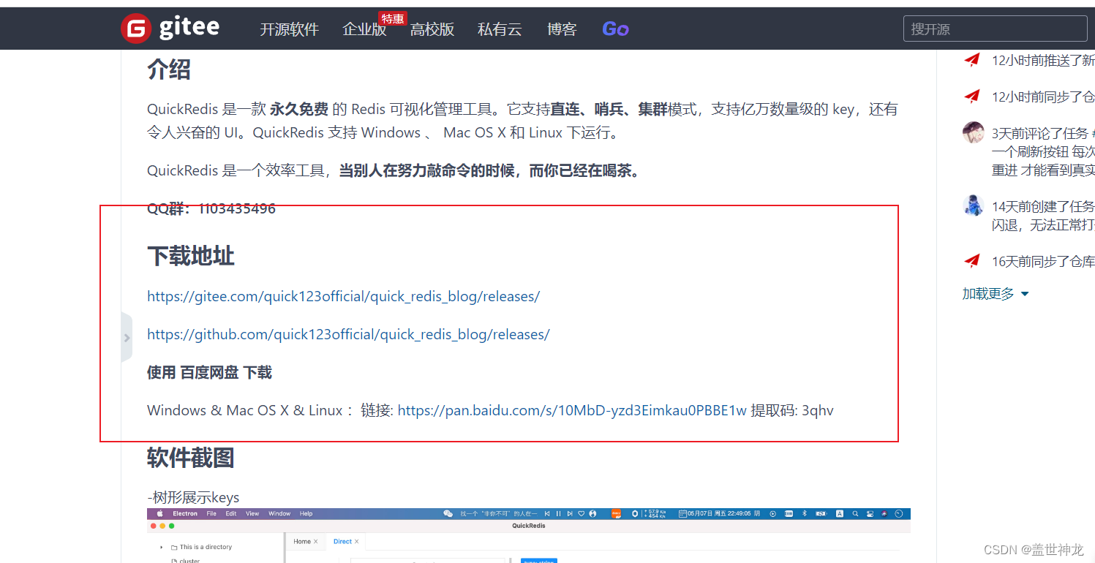1095x563 pixels.
Task: Click the Gitee logo in header
Action: coord(170,29)
